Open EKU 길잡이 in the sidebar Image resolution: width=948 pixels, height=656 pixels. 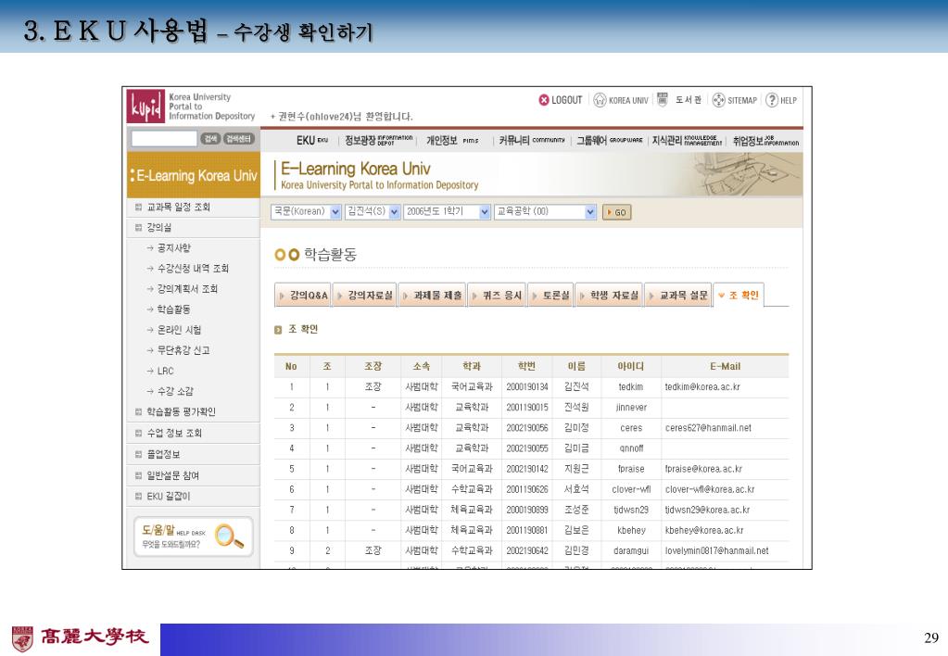[x=168, y=497]
